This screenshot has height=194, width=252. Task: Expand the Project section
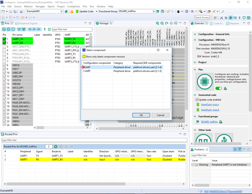[195, 62]
